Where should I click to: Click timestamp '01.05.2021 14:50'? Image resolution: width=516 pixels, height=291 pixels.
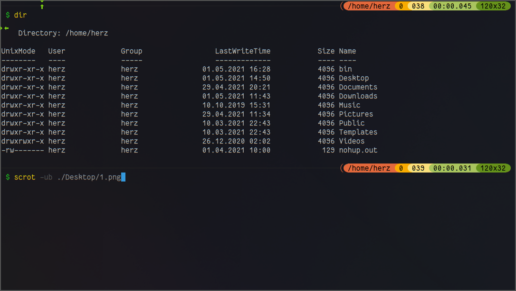point(236,78)
